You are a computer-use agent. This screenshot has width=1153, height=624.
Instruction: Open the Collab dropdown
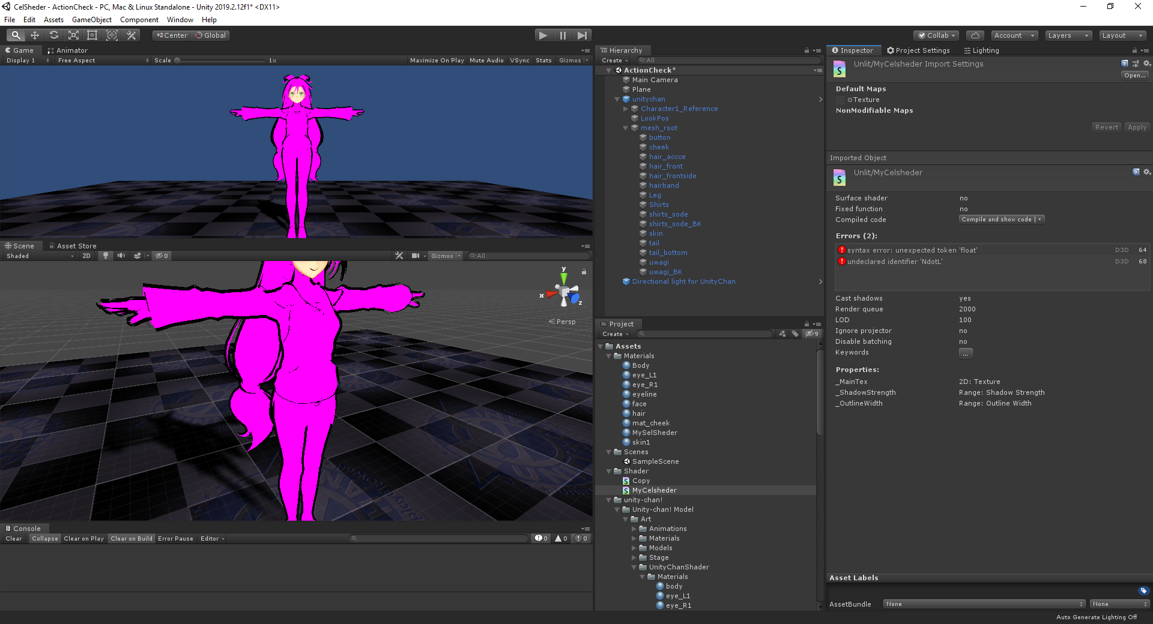[936, 35]
